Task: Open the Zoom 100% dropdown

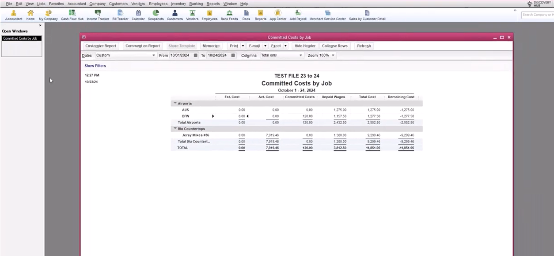Action: (333, 56)
